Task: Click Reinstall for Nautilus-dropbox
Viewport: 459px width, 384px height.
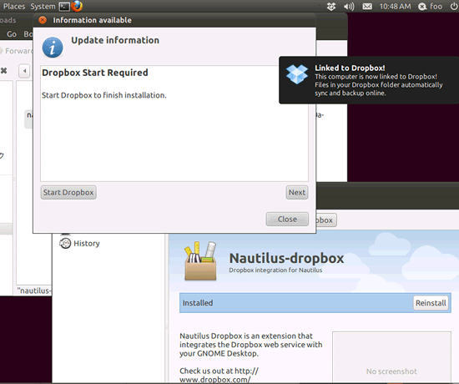Action: [431, 303]
